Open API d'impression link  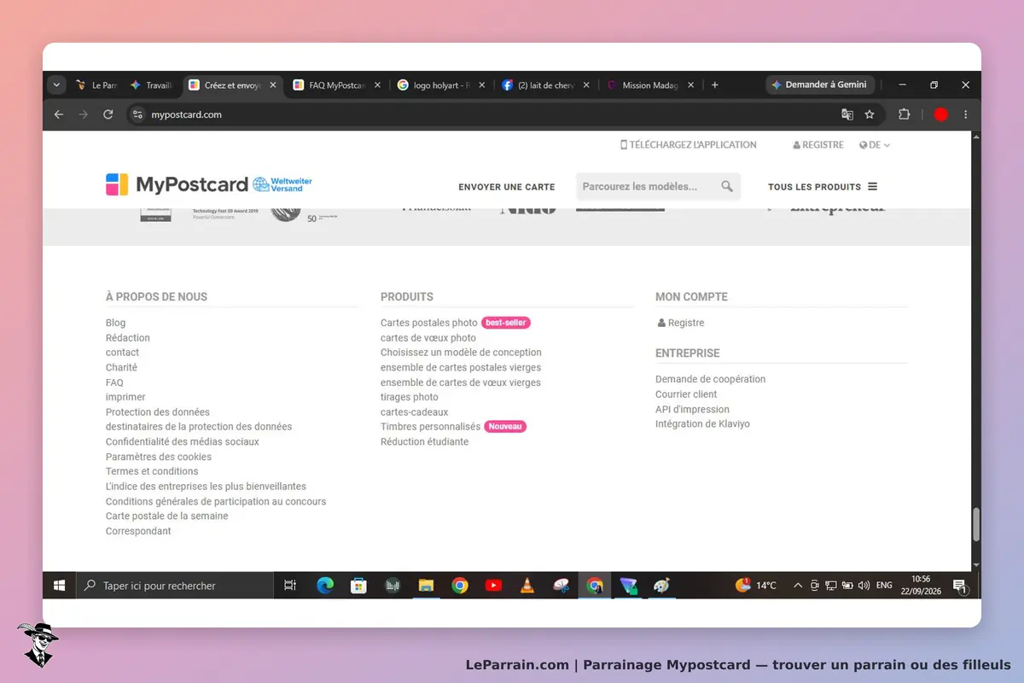point(692,410)
